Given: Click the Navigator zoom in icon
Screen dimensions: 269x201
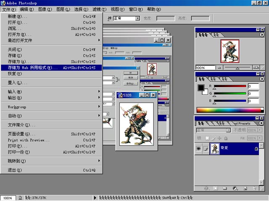Looking at the screenshot, I should (x=256, y=67).
